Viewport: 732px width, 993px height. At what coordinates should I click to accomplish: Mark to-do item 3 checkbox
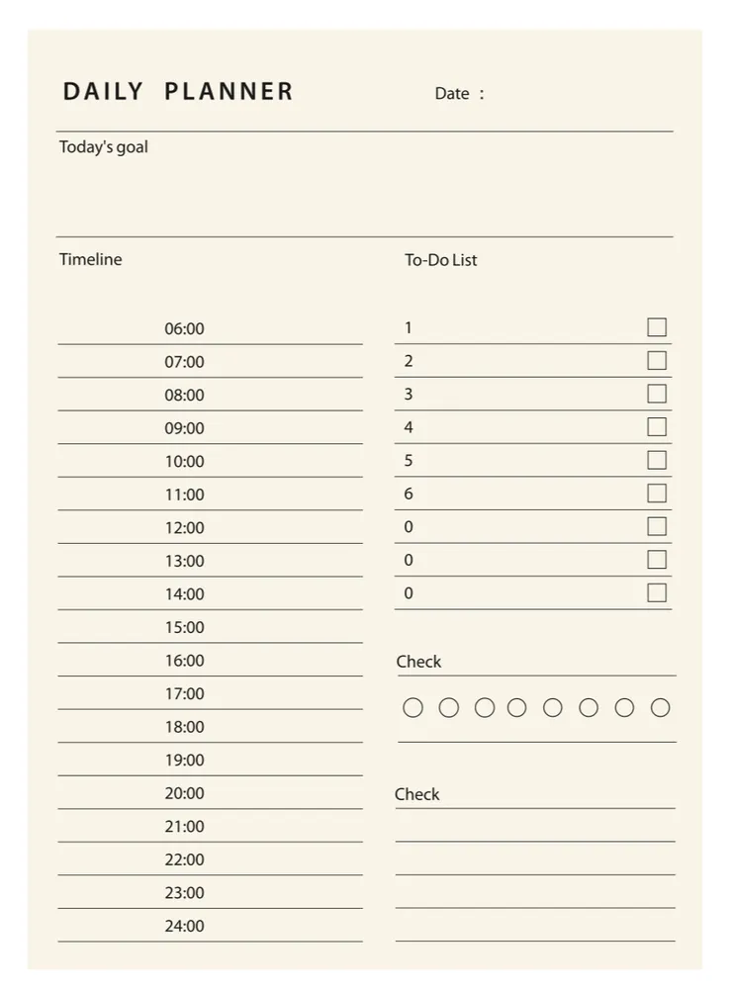(x=657, y=394)
